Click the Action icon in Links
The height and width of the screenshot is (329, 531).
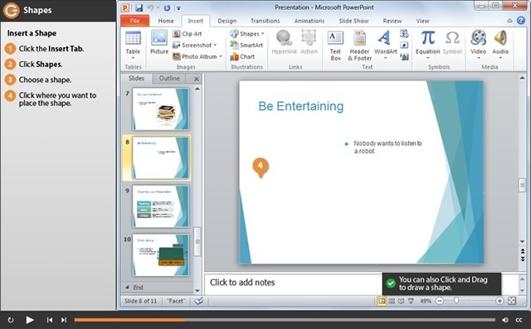pyautogui.click(x=309, y=42)
